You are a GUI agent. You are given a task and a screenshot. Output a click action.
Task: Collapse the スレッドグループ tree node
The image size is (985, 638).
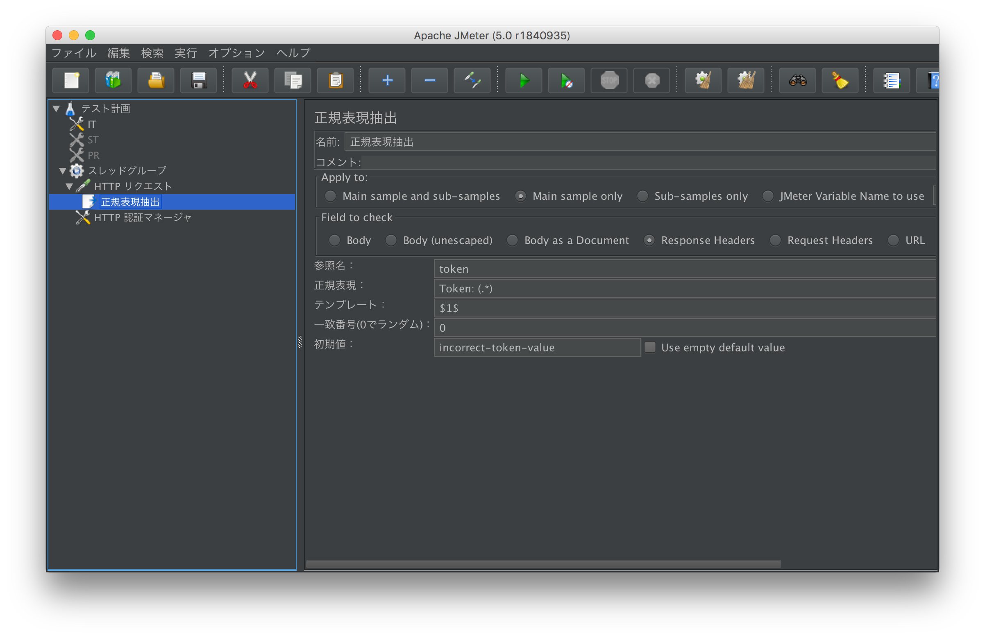(62, 170)
